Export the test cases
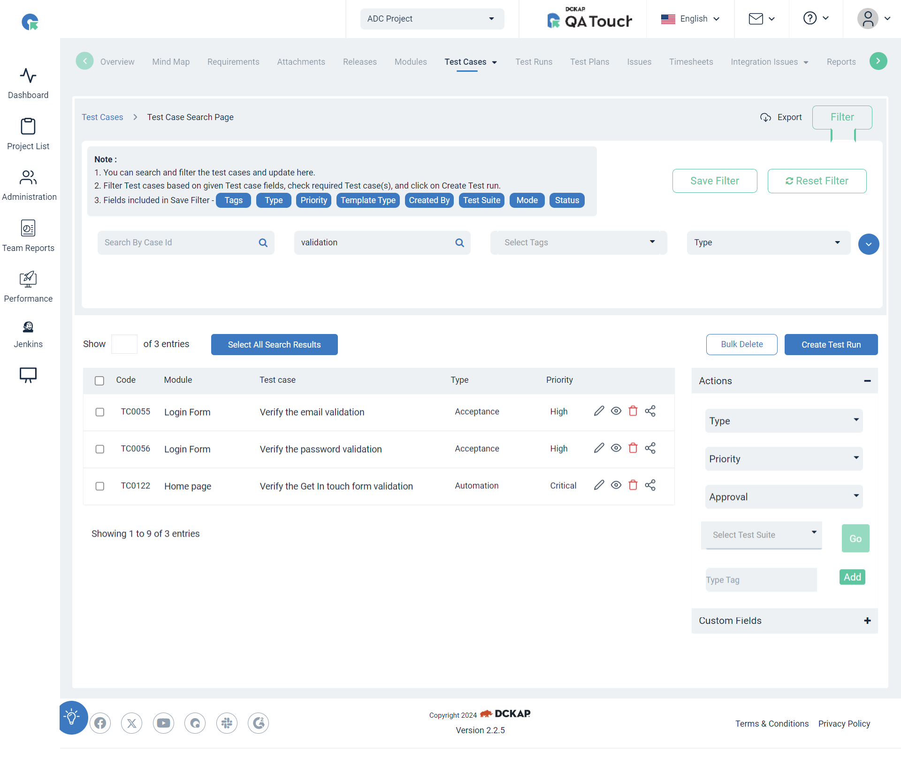The width and height of the screenshot is (901, 759). coord(781,117)
